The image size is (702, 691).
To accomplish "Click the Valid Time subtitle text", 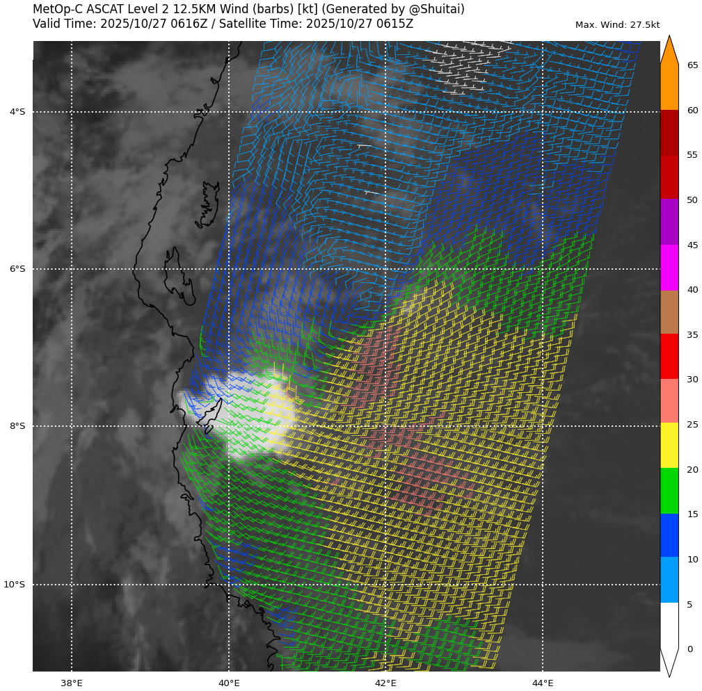I will point(223,24).
